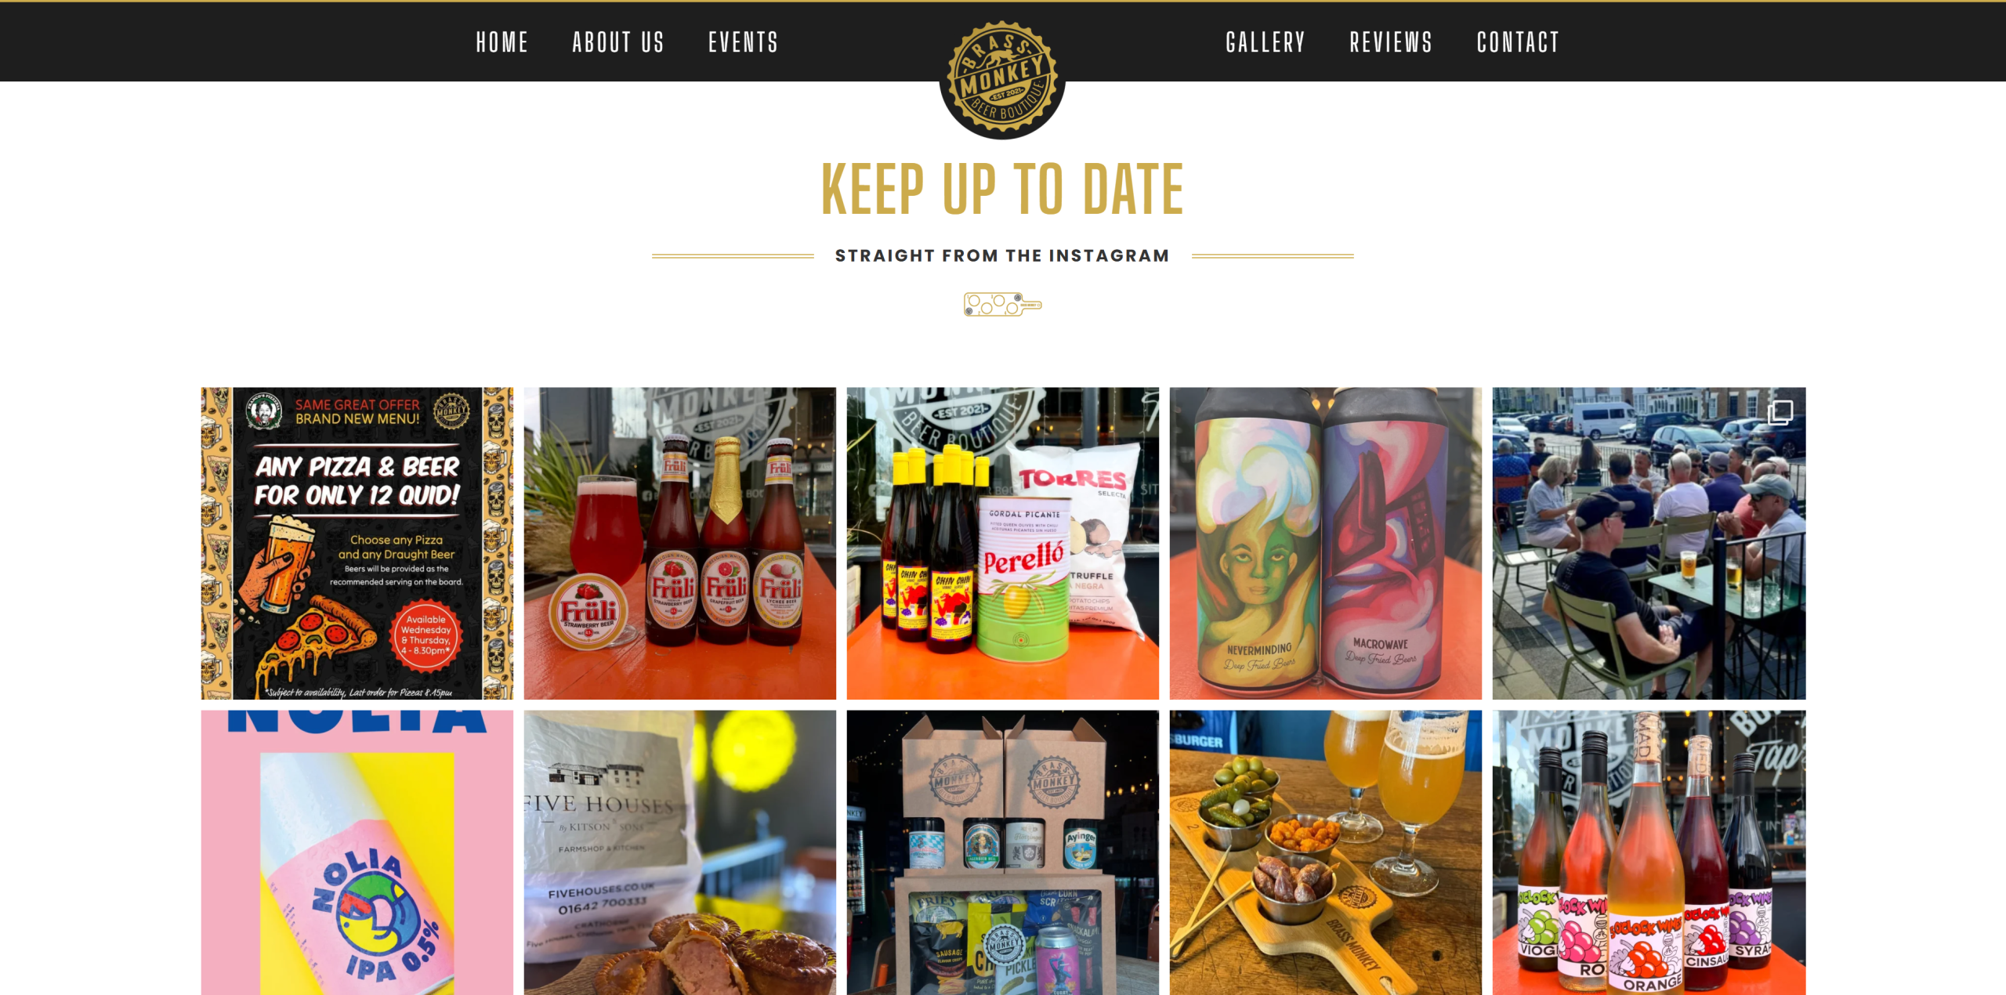The image size is (2006, 995).
Task: Open the wine bottles post
Action: coord(1649,852)
